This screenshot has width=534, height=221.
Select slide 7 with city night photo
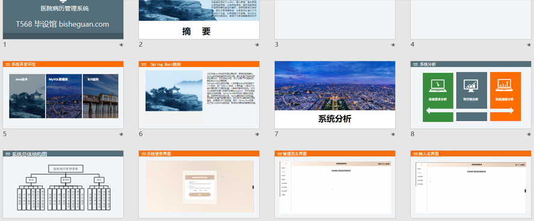pos(335,95)
